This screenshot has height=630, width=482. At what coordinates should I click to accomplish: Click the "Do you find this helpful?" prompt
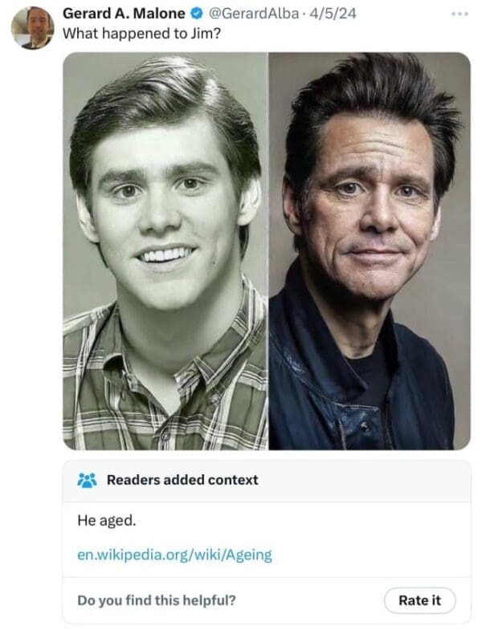(157, 600)
